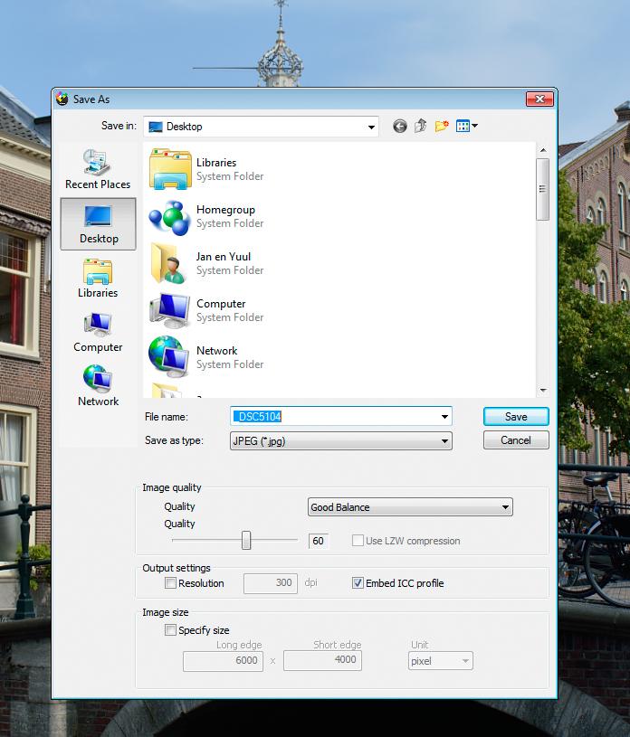The width and height of the screenshot is (630, 737).
Task: Click the Homegroup name text
Action: (225, 210)
